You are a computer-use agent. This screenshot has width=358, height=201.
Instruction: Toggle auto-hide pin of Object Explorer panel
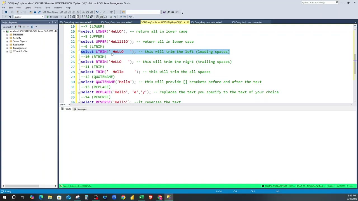coord(52,22)
